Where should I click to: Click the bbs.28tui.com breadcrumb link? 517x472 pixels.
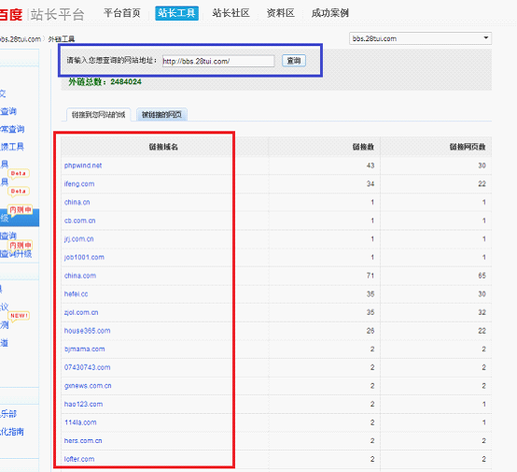pos(21,39)
